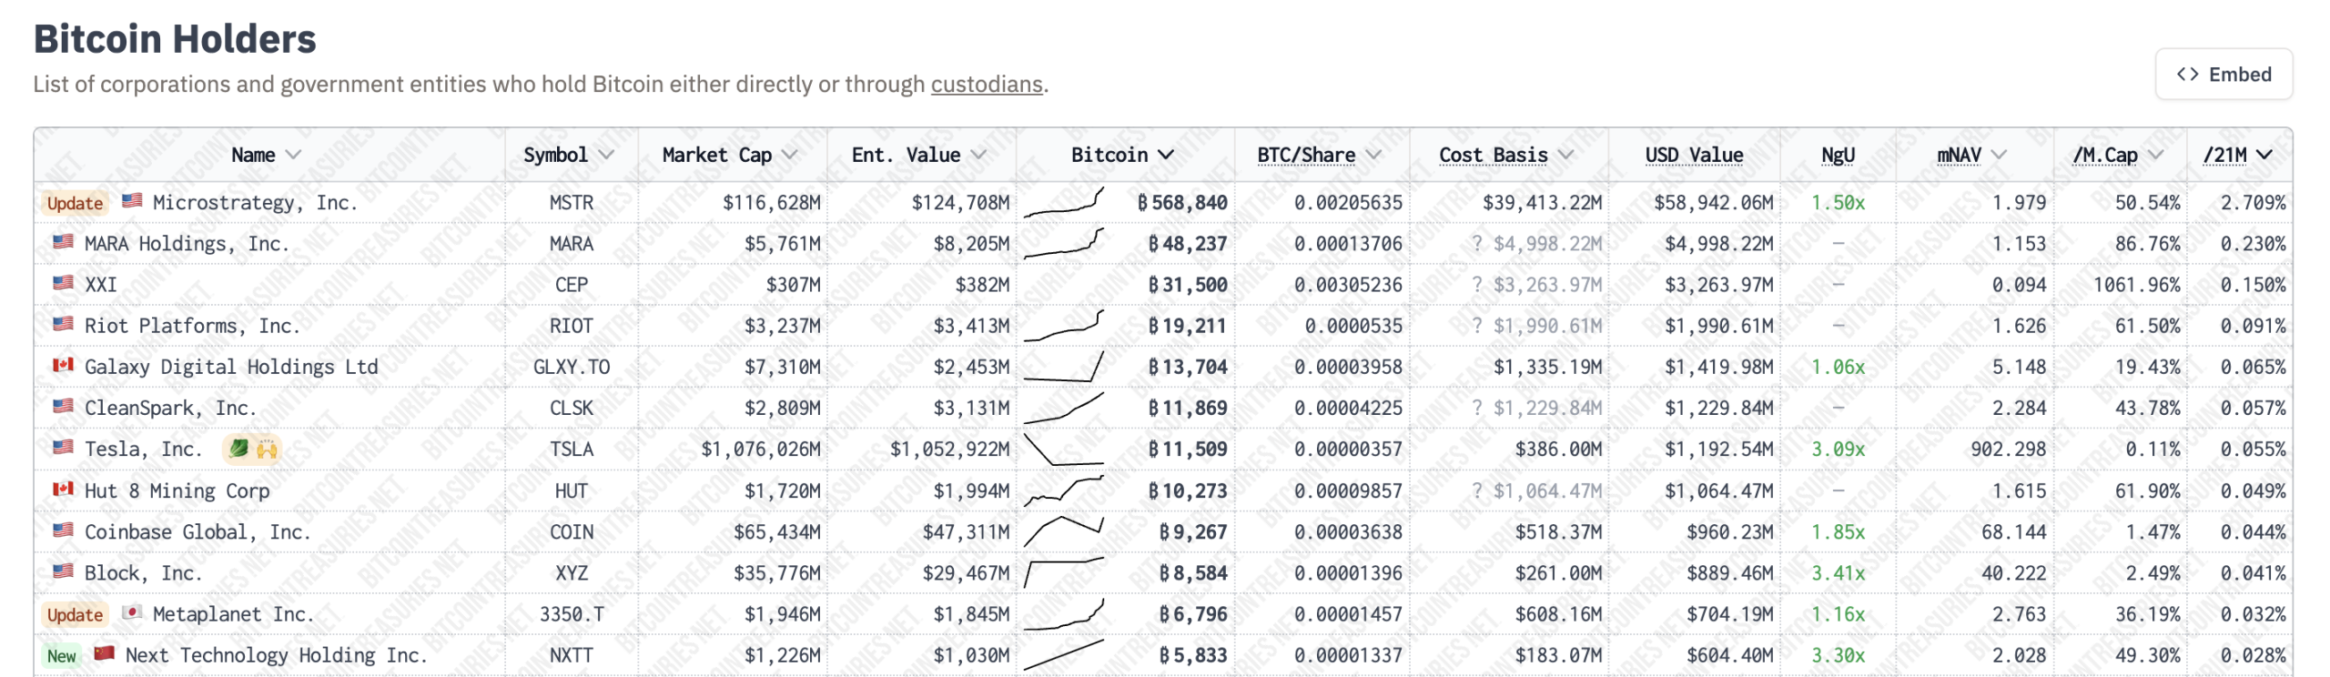Open Microstrategy bitcoin holdings sparkline
This screenshot has height=677, width=2330.
[x=1064, y=202]
